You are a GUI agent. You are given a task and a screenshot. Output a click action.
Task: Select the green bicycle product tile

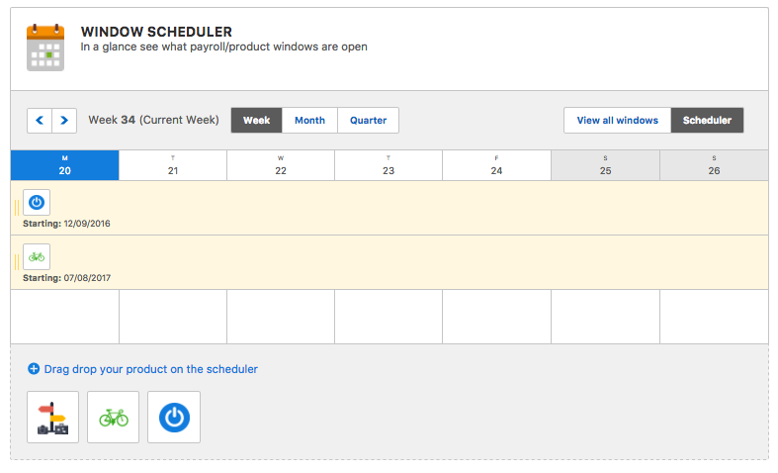(x=113, y=417)
